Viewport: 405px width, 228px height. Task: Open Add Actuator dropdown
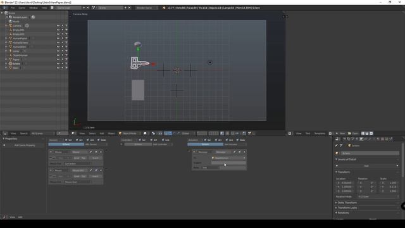(235, 144)
